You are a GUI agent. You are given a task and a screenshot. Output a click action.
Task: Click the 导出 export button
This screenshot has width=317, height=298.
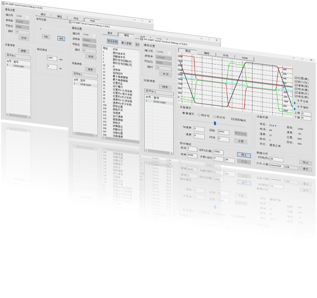click(x=305, y=163)
